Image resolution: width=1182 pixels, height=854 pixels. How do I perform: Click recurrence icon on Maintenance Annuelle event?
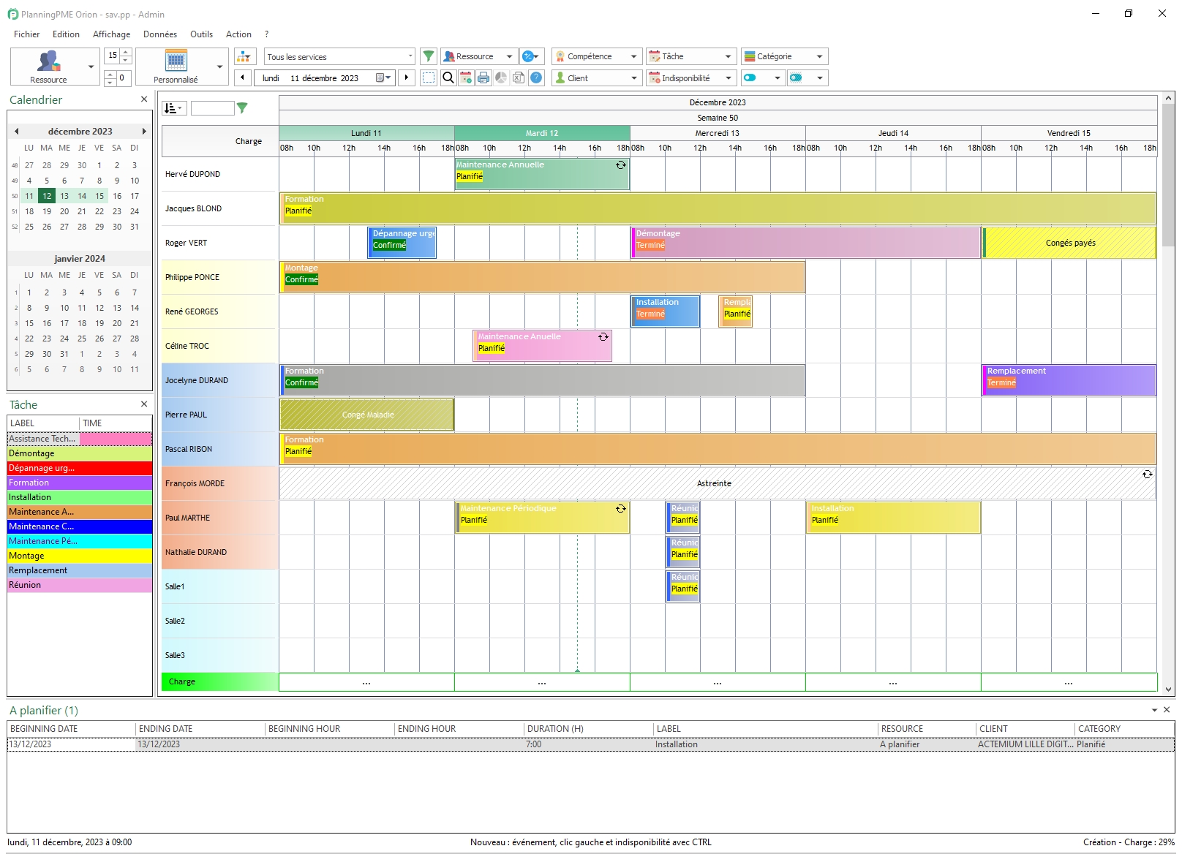click(x=620, y=165)
